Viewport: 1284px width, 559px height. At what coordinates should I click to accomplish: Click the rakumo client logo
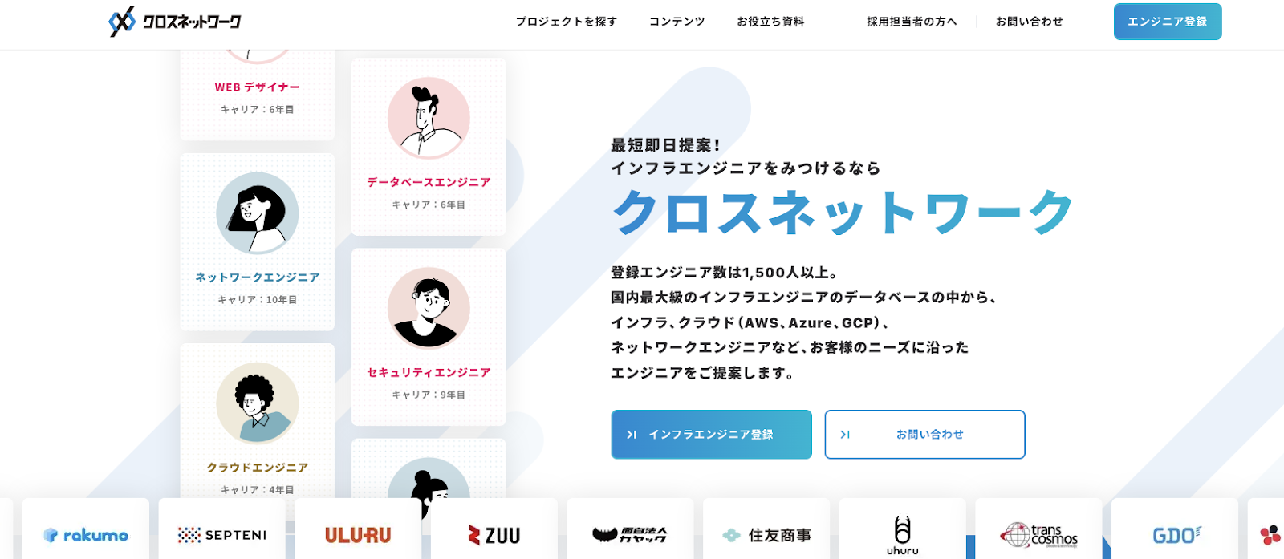click(86, 535)
